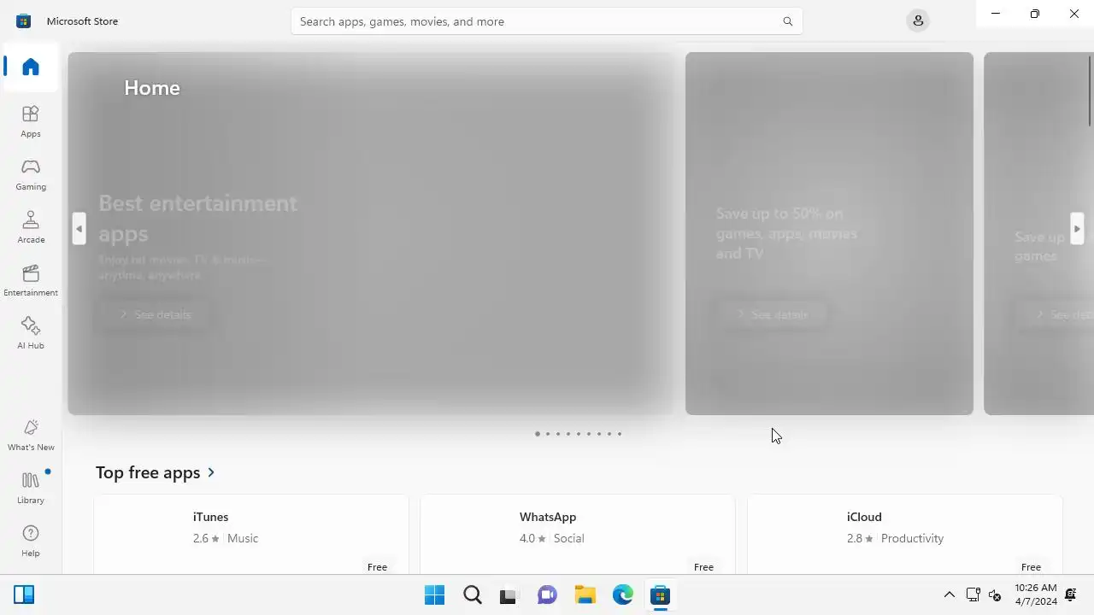Open the Windows Start menu
Viewport: 1094px width, 615px height.
tap(434, 594)
